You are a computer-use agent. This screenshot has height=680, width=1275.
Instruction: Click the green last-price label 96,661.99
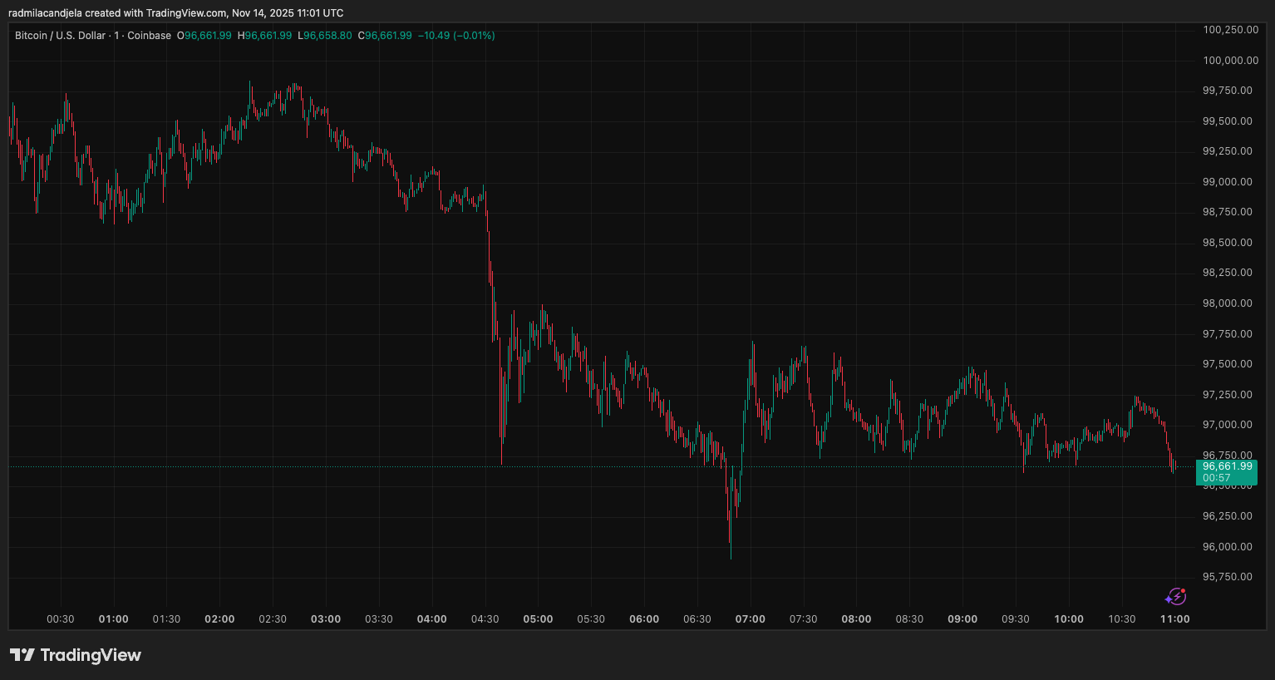tap(1226, 467)
